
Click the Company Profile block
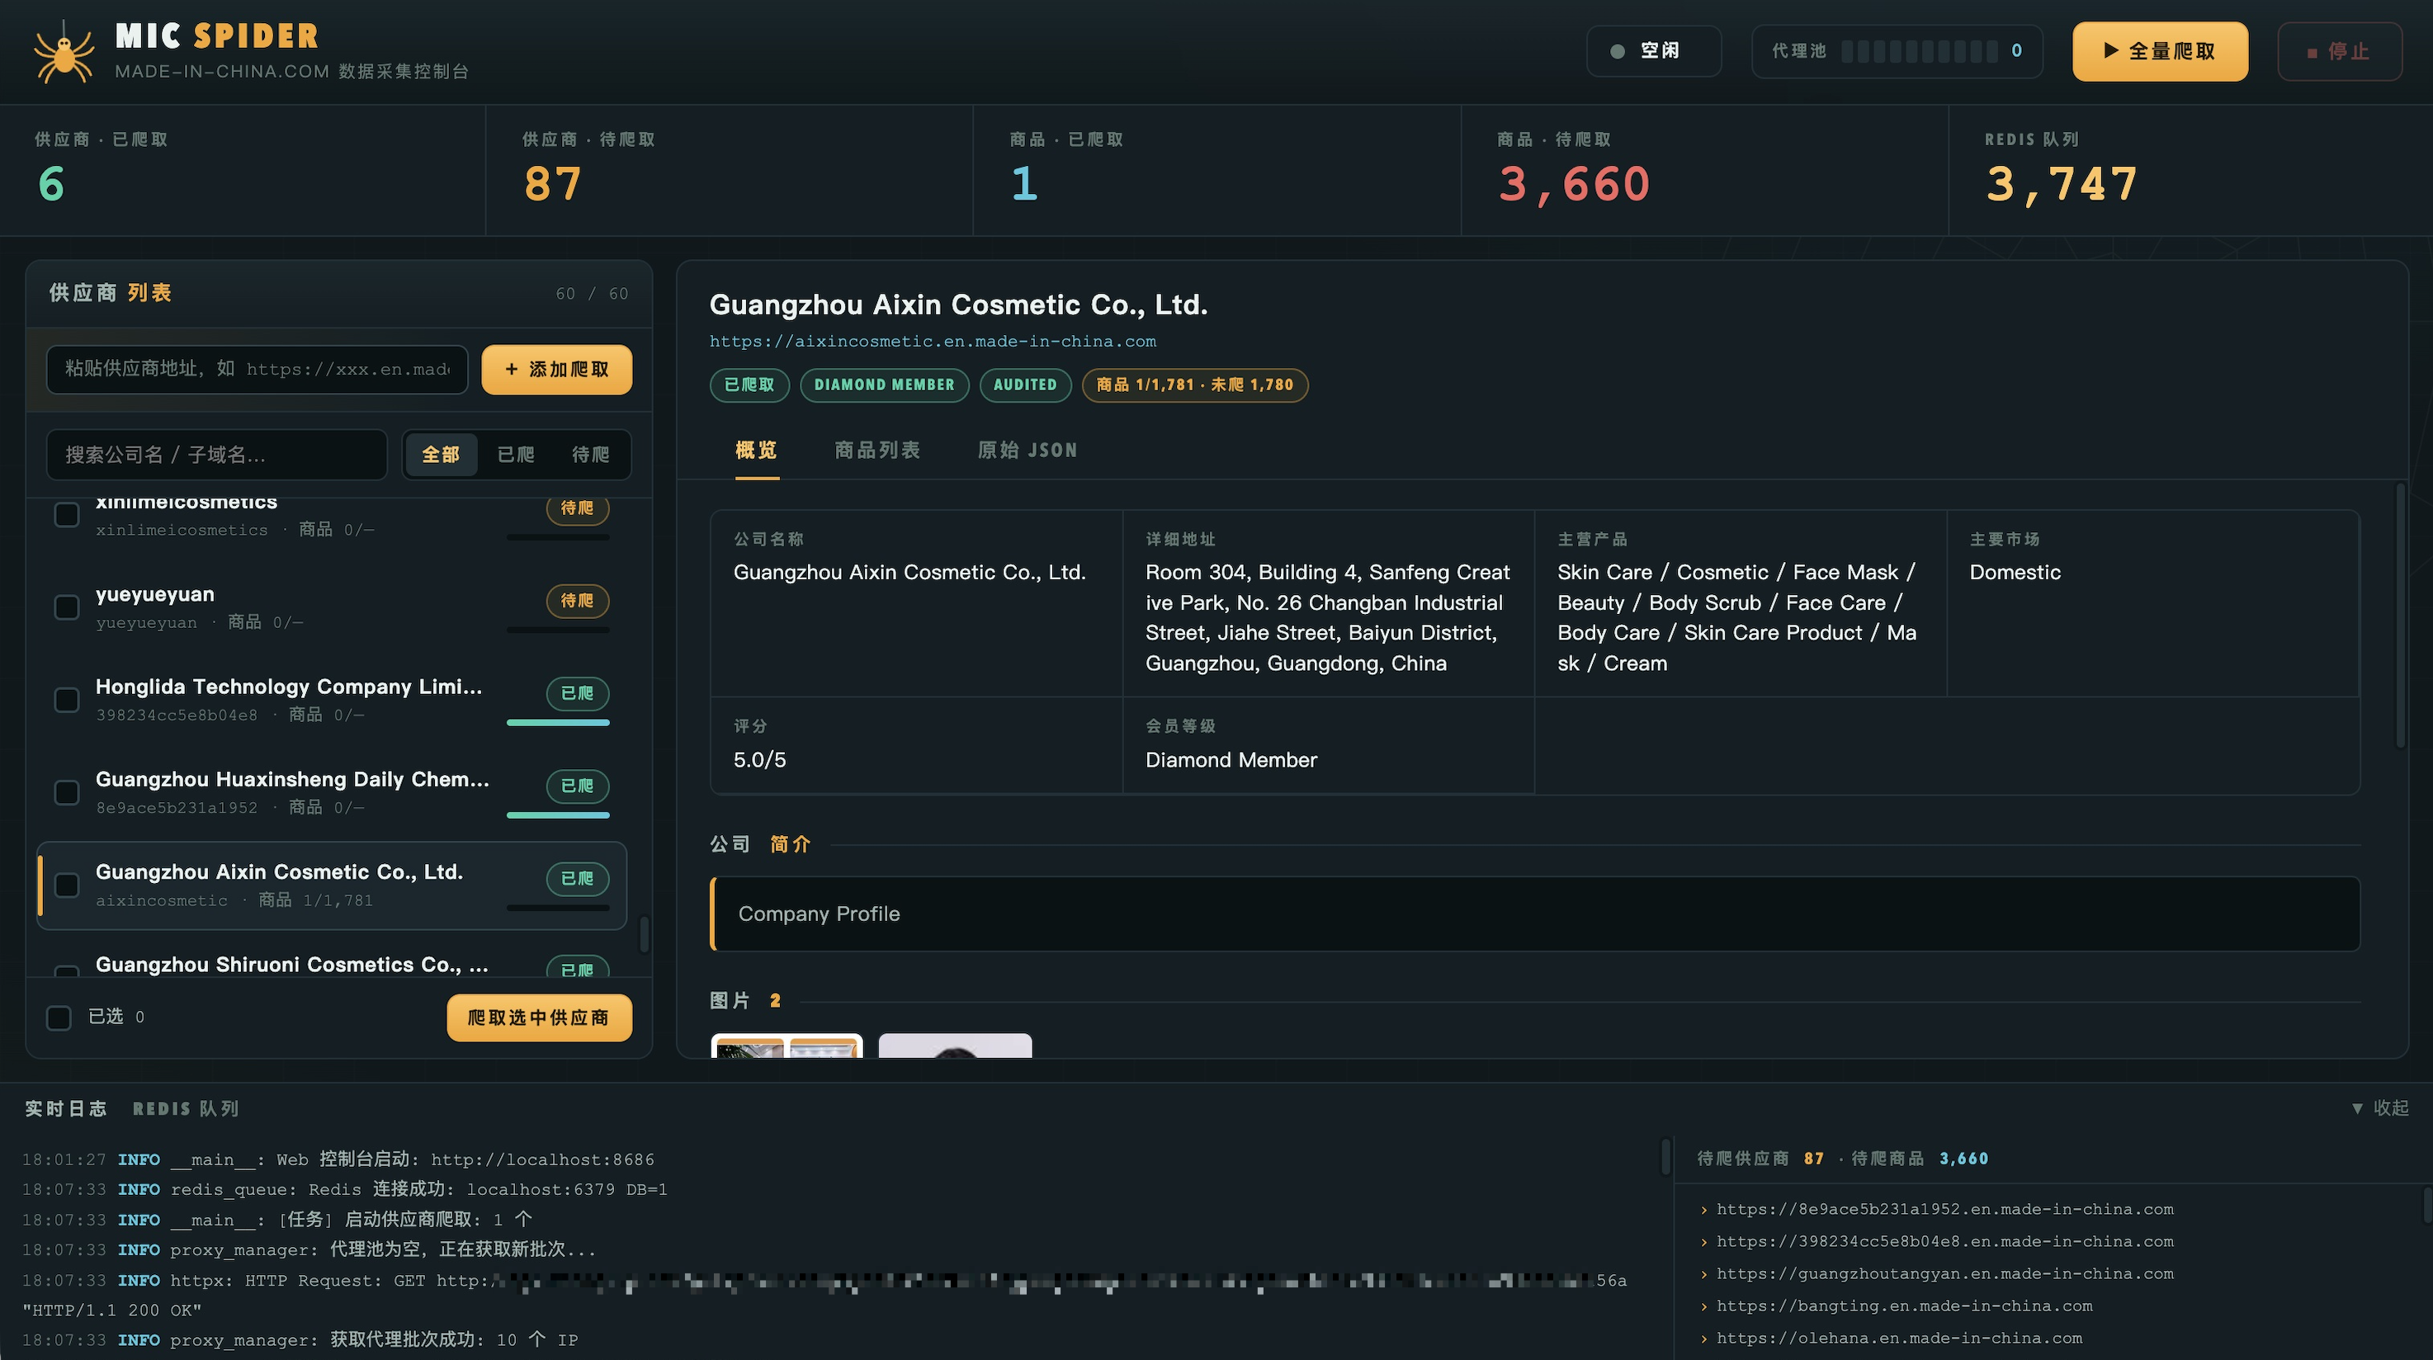pos(1535,914)
